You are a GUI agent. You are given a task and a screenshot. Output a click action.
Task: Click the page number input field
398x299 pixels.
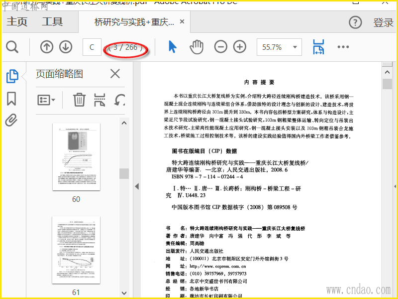[x=92, y=47]
